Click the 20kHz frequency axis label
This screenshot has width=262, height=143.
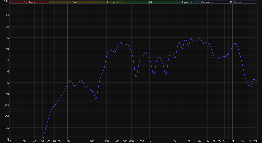[x=257, y=141]
